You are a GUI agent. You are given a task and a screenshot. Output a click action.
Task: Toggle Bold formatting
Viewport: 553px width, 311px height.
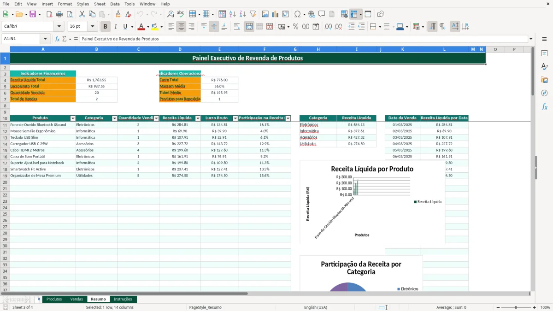pos(105,27)
